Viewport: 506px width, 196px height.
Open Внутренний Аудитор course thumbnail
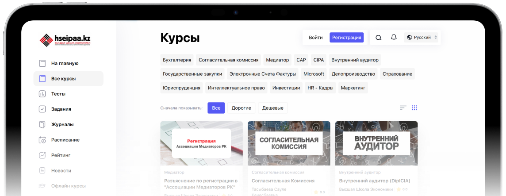click(376, 143)
